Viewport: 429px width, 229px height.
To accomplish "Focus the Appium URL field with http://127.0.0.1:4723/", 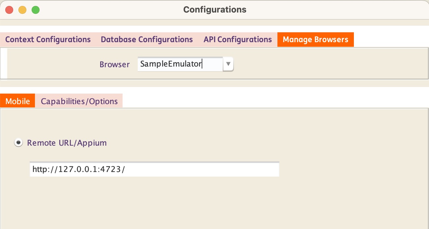I will click(154, 169).
